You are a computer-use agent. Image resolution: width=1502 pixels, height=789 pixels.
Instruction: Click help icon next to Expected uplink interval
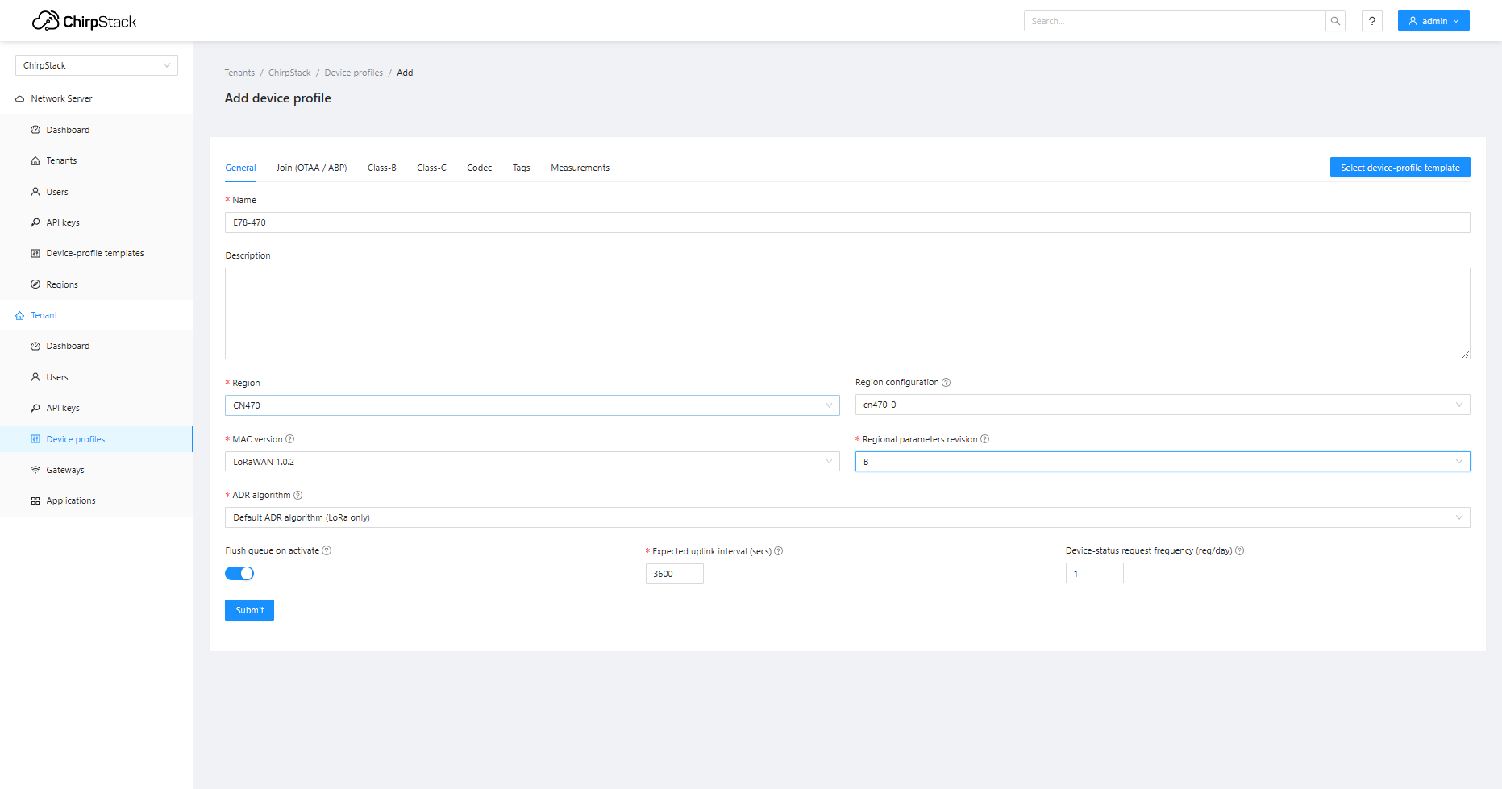click(779, 551)
